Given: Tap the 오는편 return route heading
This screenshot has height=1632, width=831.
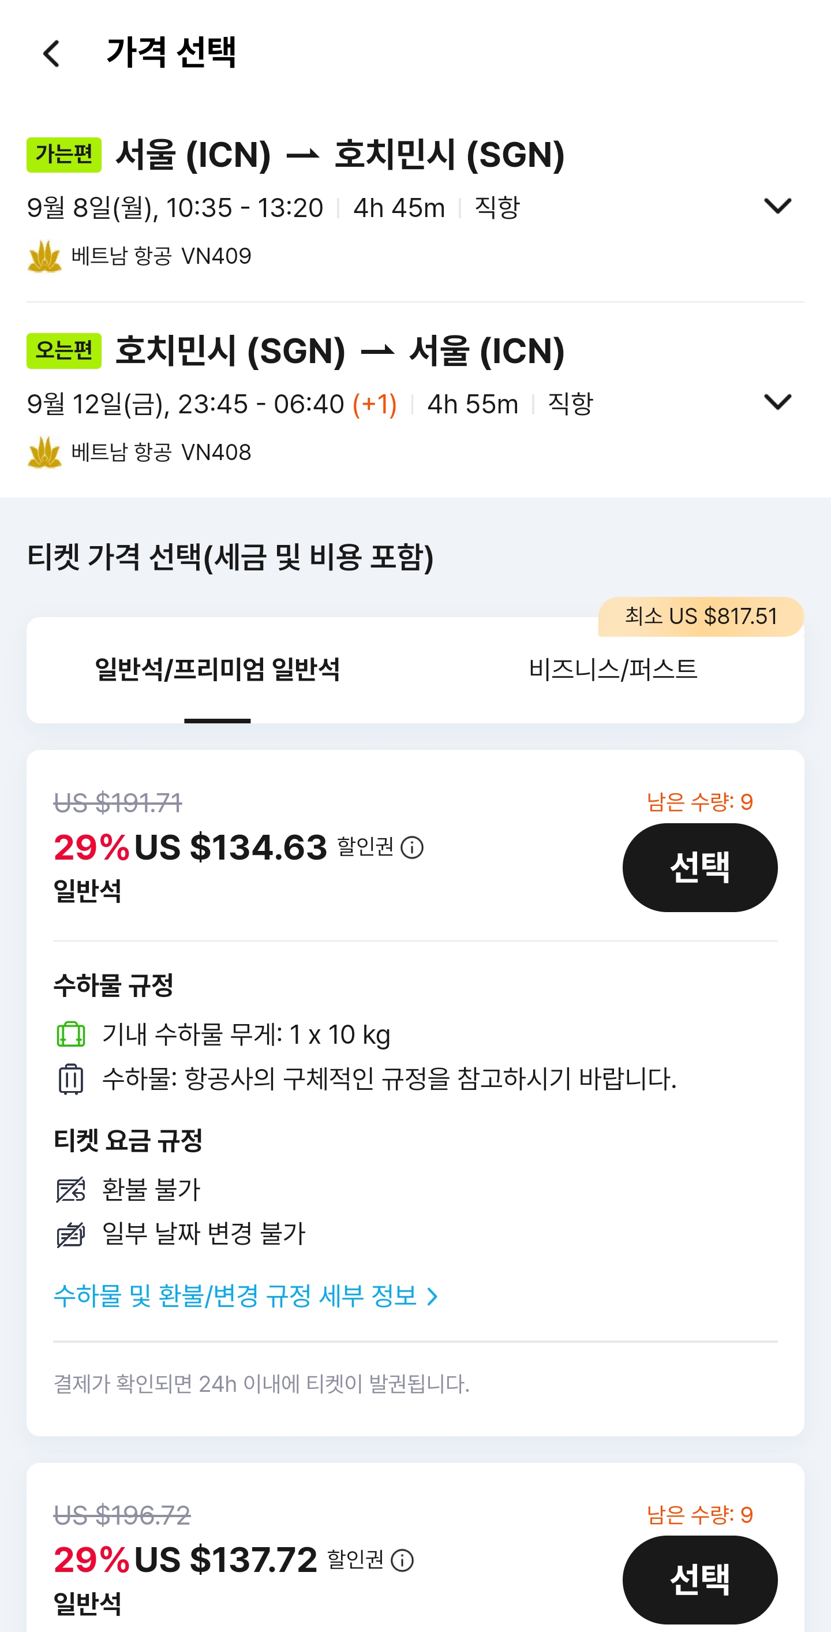Looking at the screenshot, I should coord(339,351).
